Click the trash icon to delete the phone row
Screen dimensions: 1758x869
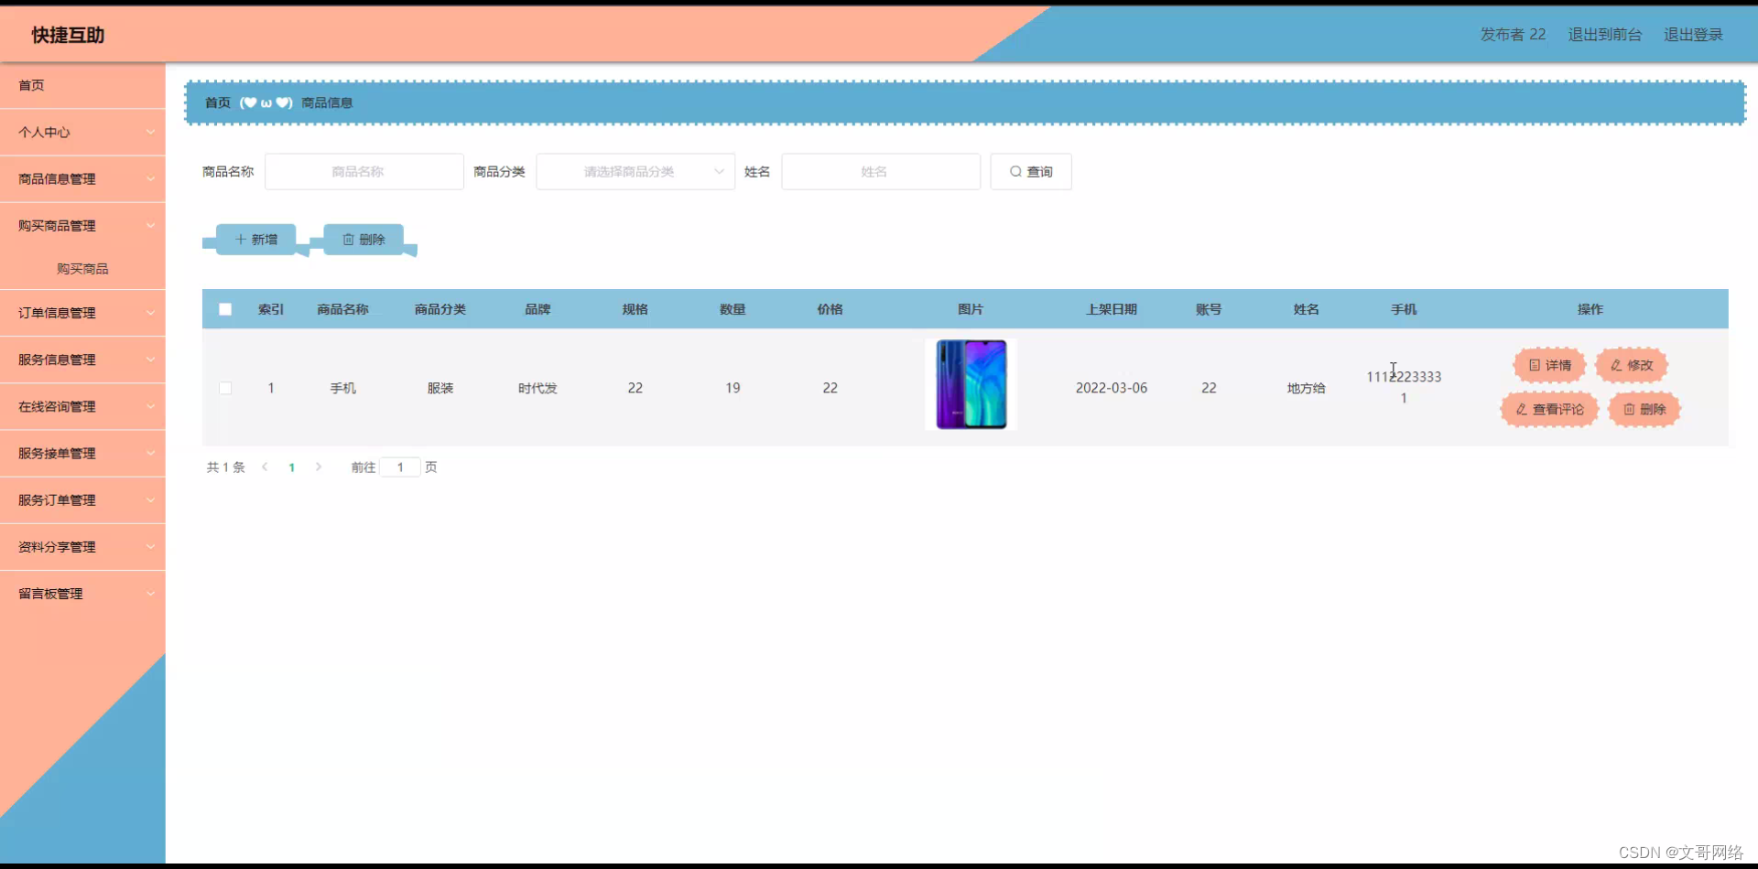(1630, 409)
